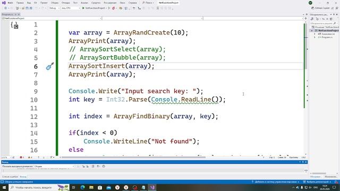This screenshot has width=340, height=191.
Task: Switch to Список ошибок tab at bottom
Action: (x=10, y=177)
